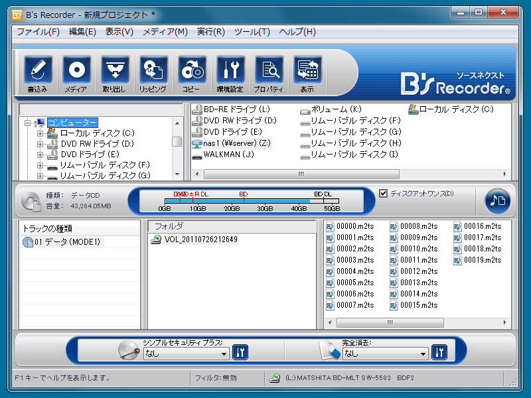Open 完全消去 settings wrench button
The image size is (531, 398).
point(439,352)
